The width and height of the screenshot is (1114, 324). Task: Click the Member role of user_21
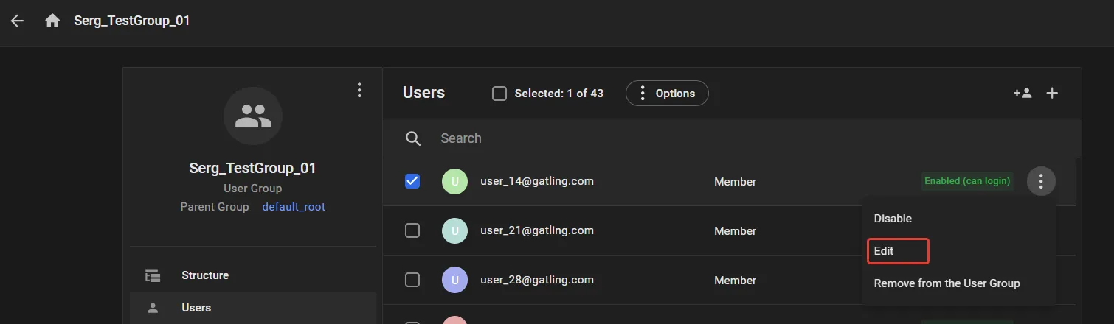tap(735, 231)
